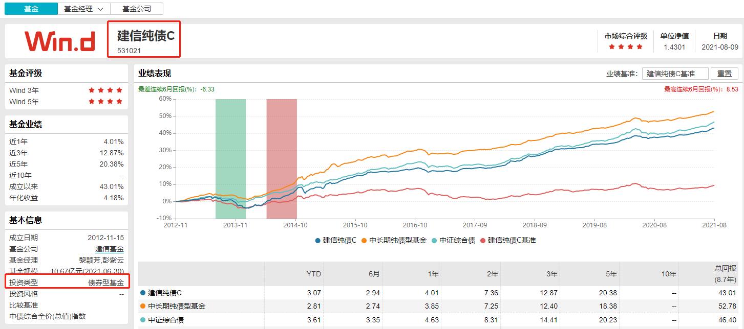Viewport: 744px width, 329px height.
Task: Open the 业绩基准 selection box
Action: tap(675, 73)
